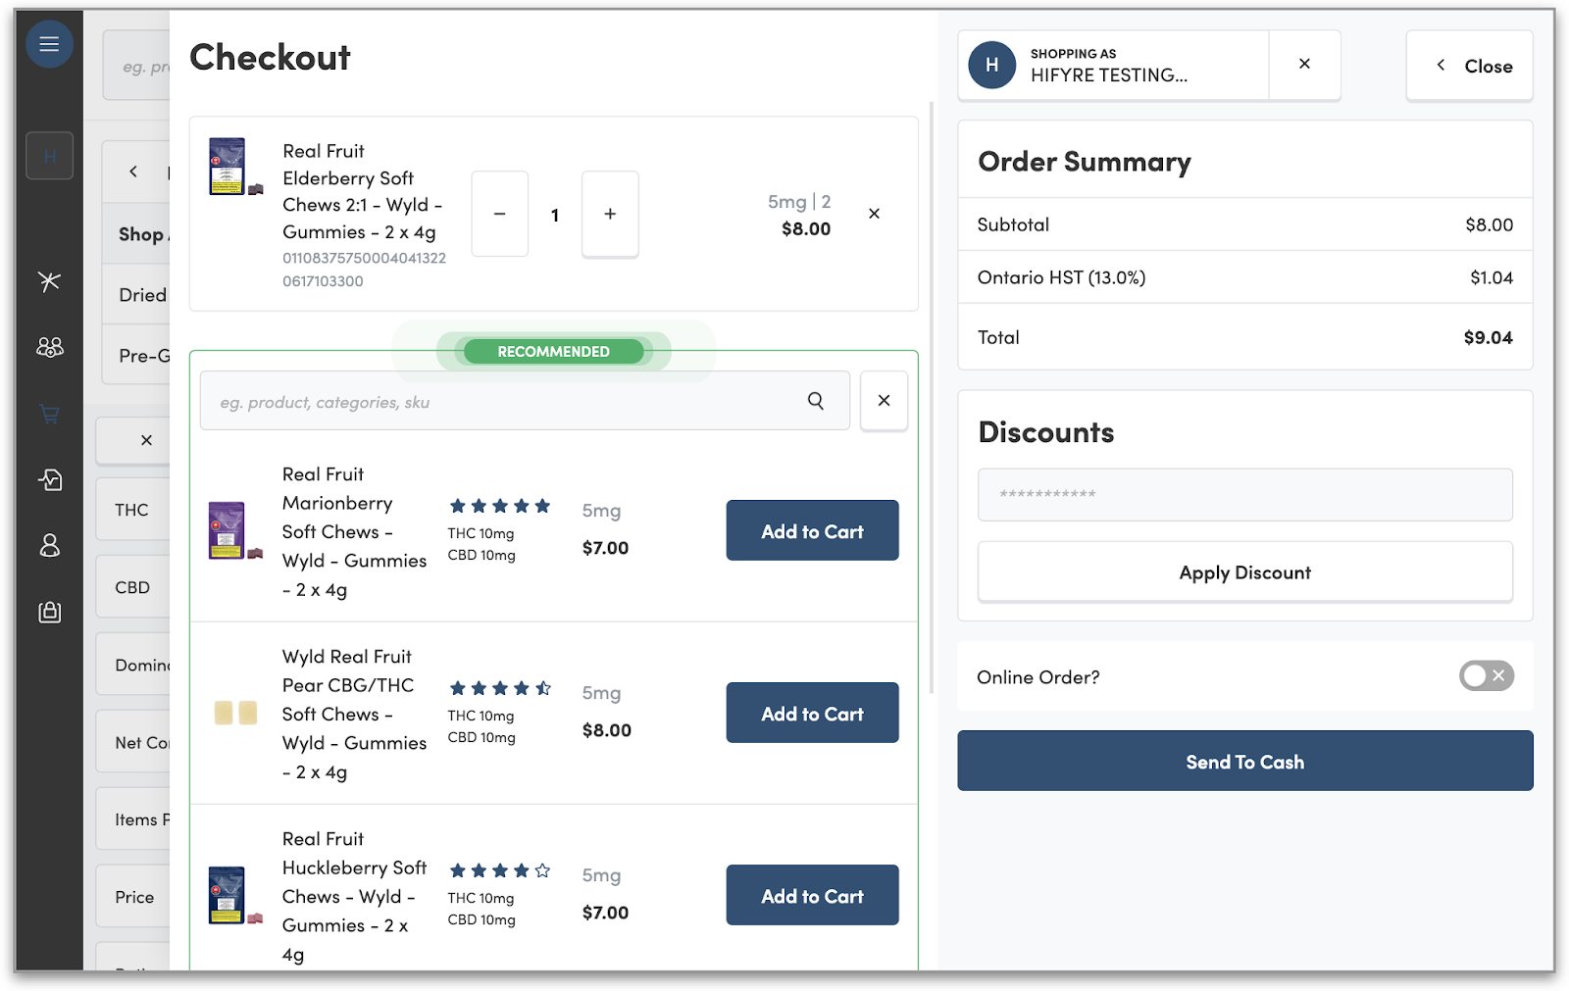Open the customers group sidebar icon
Screen dimensions: 1569x991
pyautogui.click(x=49, y=347)
